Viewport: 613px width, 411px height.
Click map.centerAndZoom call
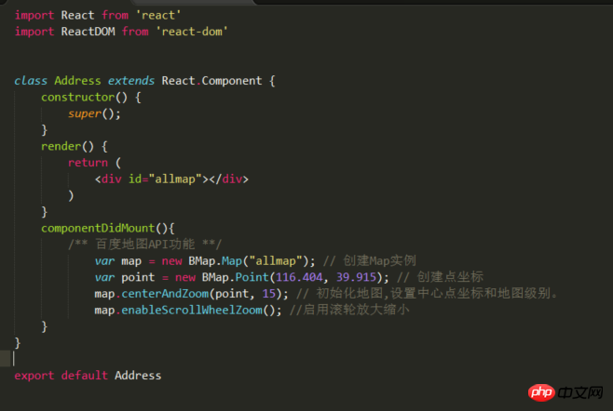[191, 294]
